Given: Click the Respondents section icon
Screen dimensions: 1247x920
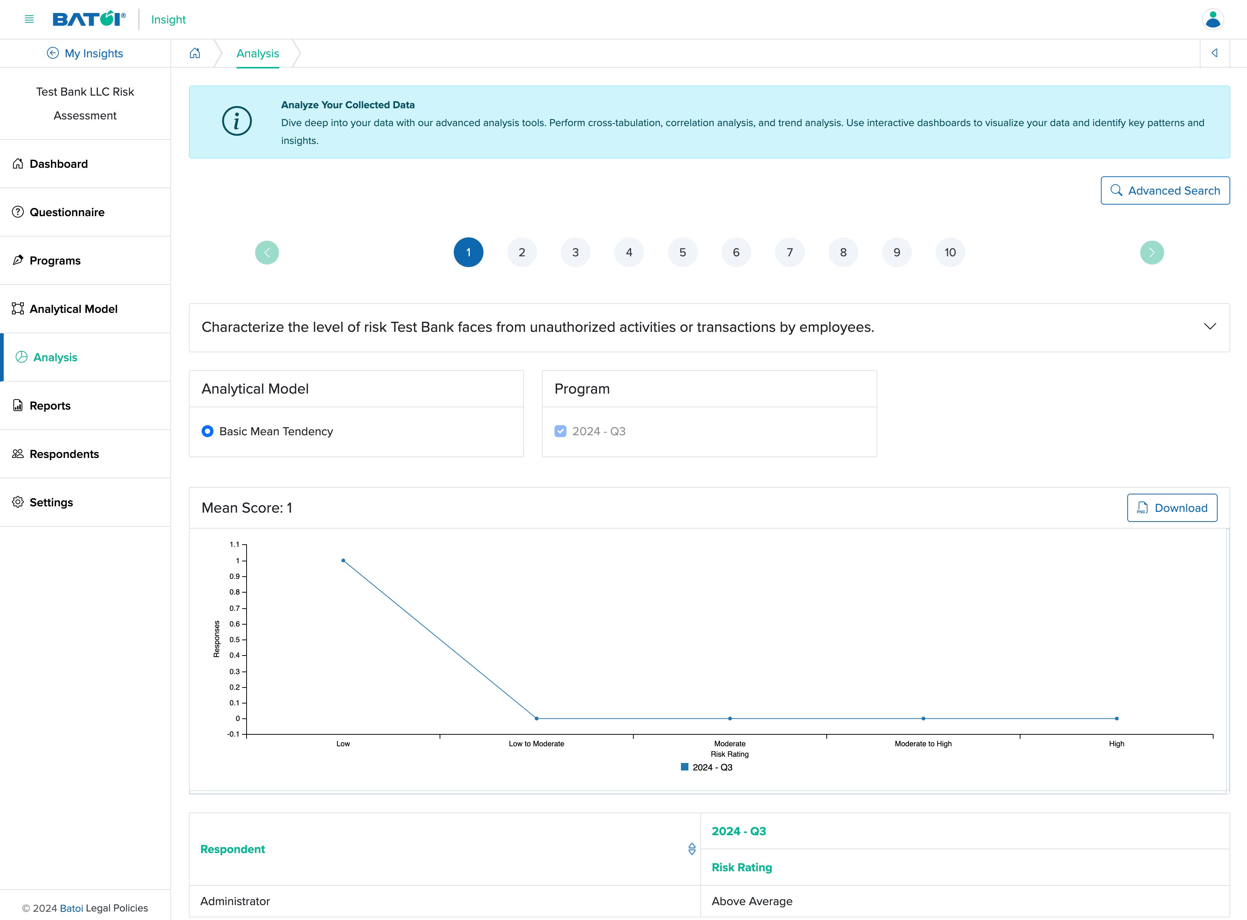Looking at the screenshot, I should coord(17,453).
